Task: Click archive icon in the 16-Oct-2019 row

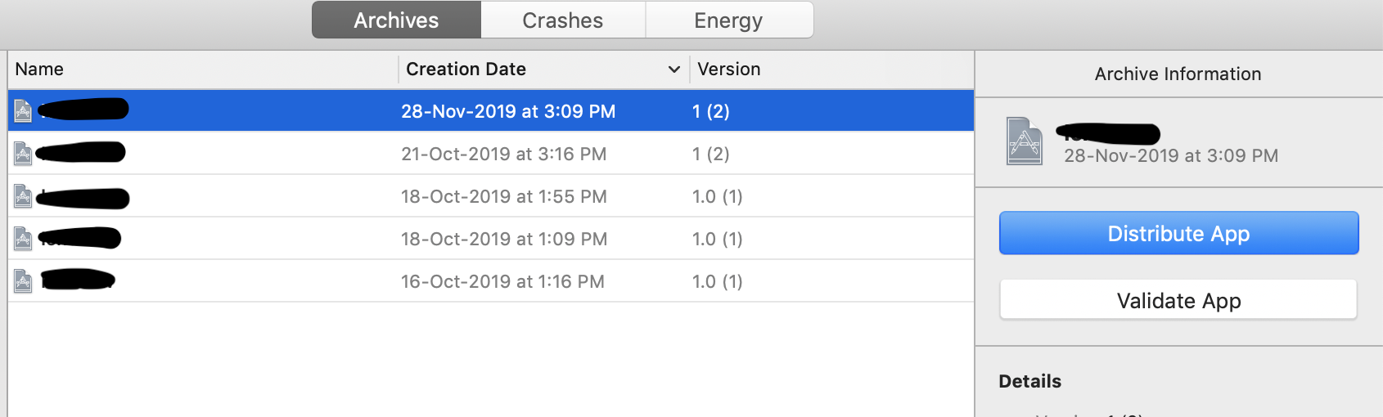Action: tap(23, 281)
